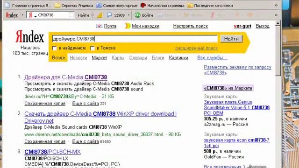Open result CMI8738/PCI-6CH-MX
The image size is (299, 168).
click(x=53, y=152)
